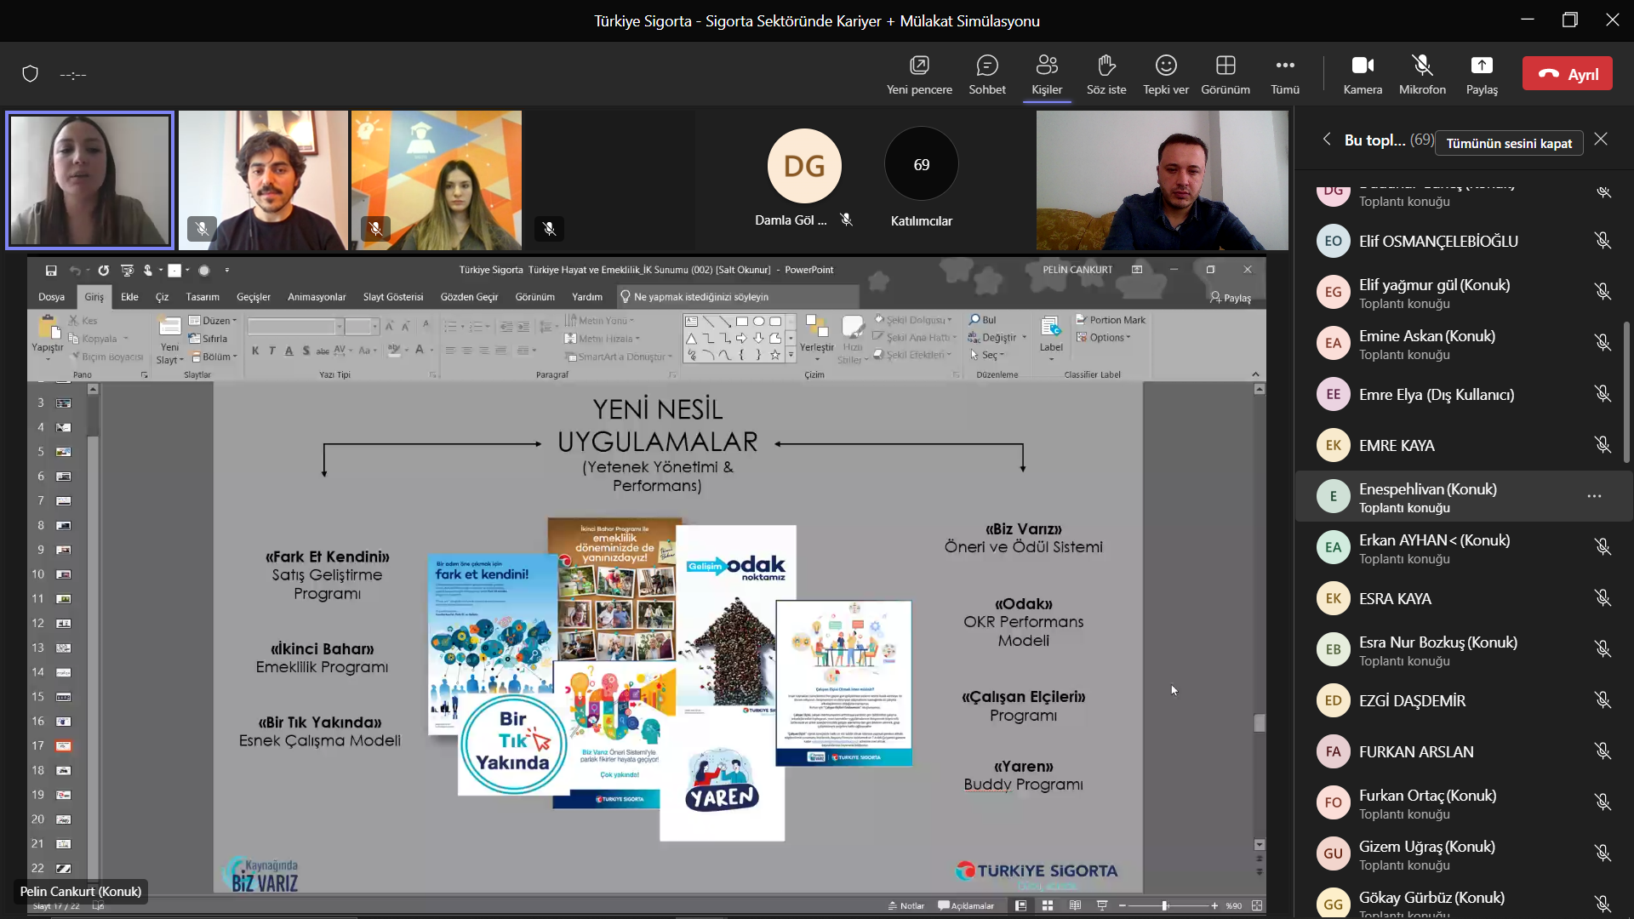
Task: Click the 'Ne yapmak istediğinizi söyleyin' search box
Action: (x=737, y=297)
